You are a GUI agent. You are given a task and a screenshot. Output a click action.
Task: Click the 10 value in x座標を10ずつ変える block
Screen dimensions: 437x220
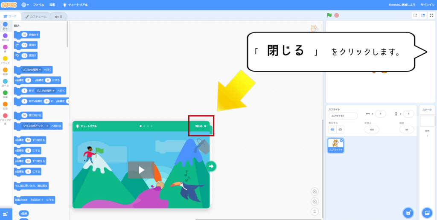pyautogui.click(x=28, y=140)
